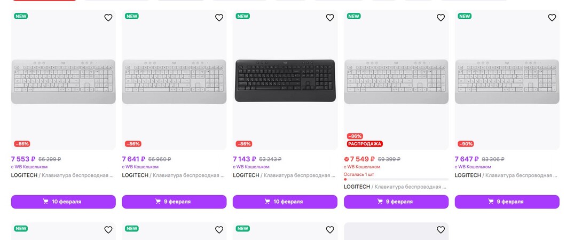The image size is (582, 240).
Task: Click the cart icon under the 7 641 ₽ keyboard
Action: [158, 202]
